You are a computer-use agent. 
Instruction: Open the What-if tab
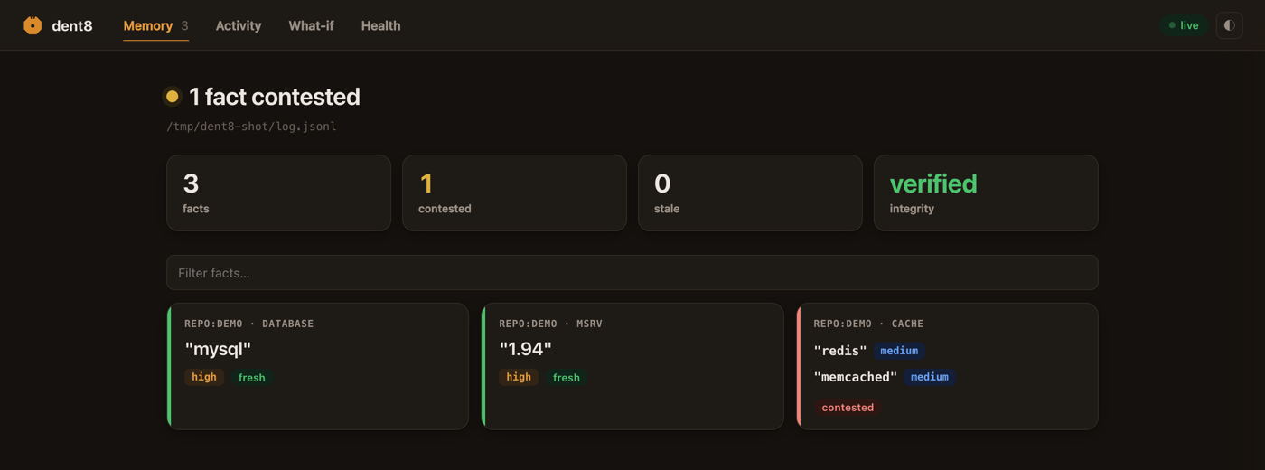point(311,25)
